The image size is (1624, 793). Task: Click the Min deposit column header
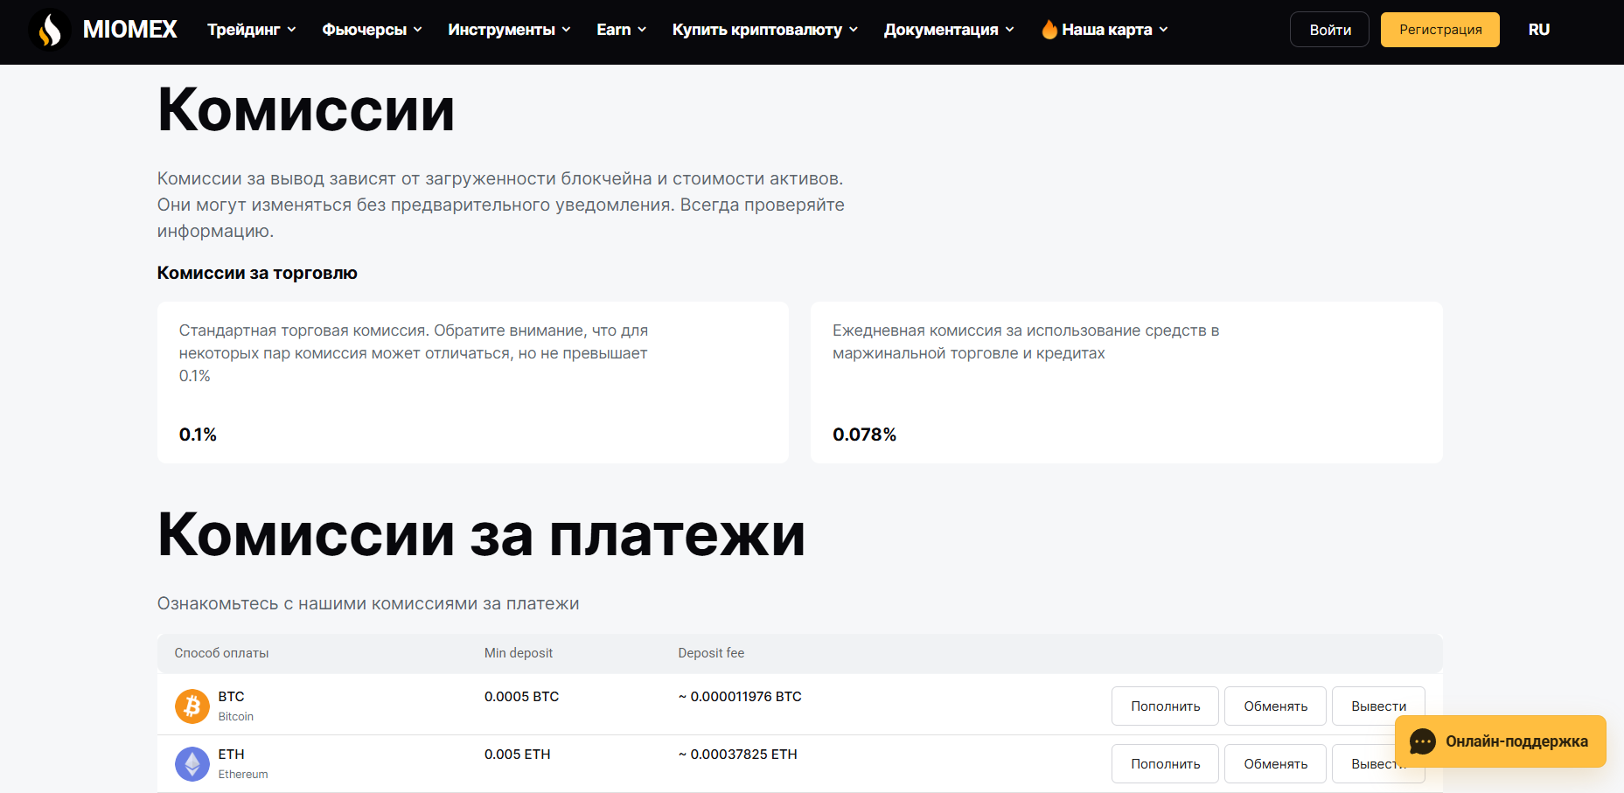pyautogui.click(x=519, y=653)
